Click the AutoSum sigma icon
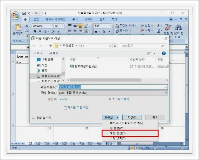The width and height of the screenshot is (199, 160). [x=158, y=25]
